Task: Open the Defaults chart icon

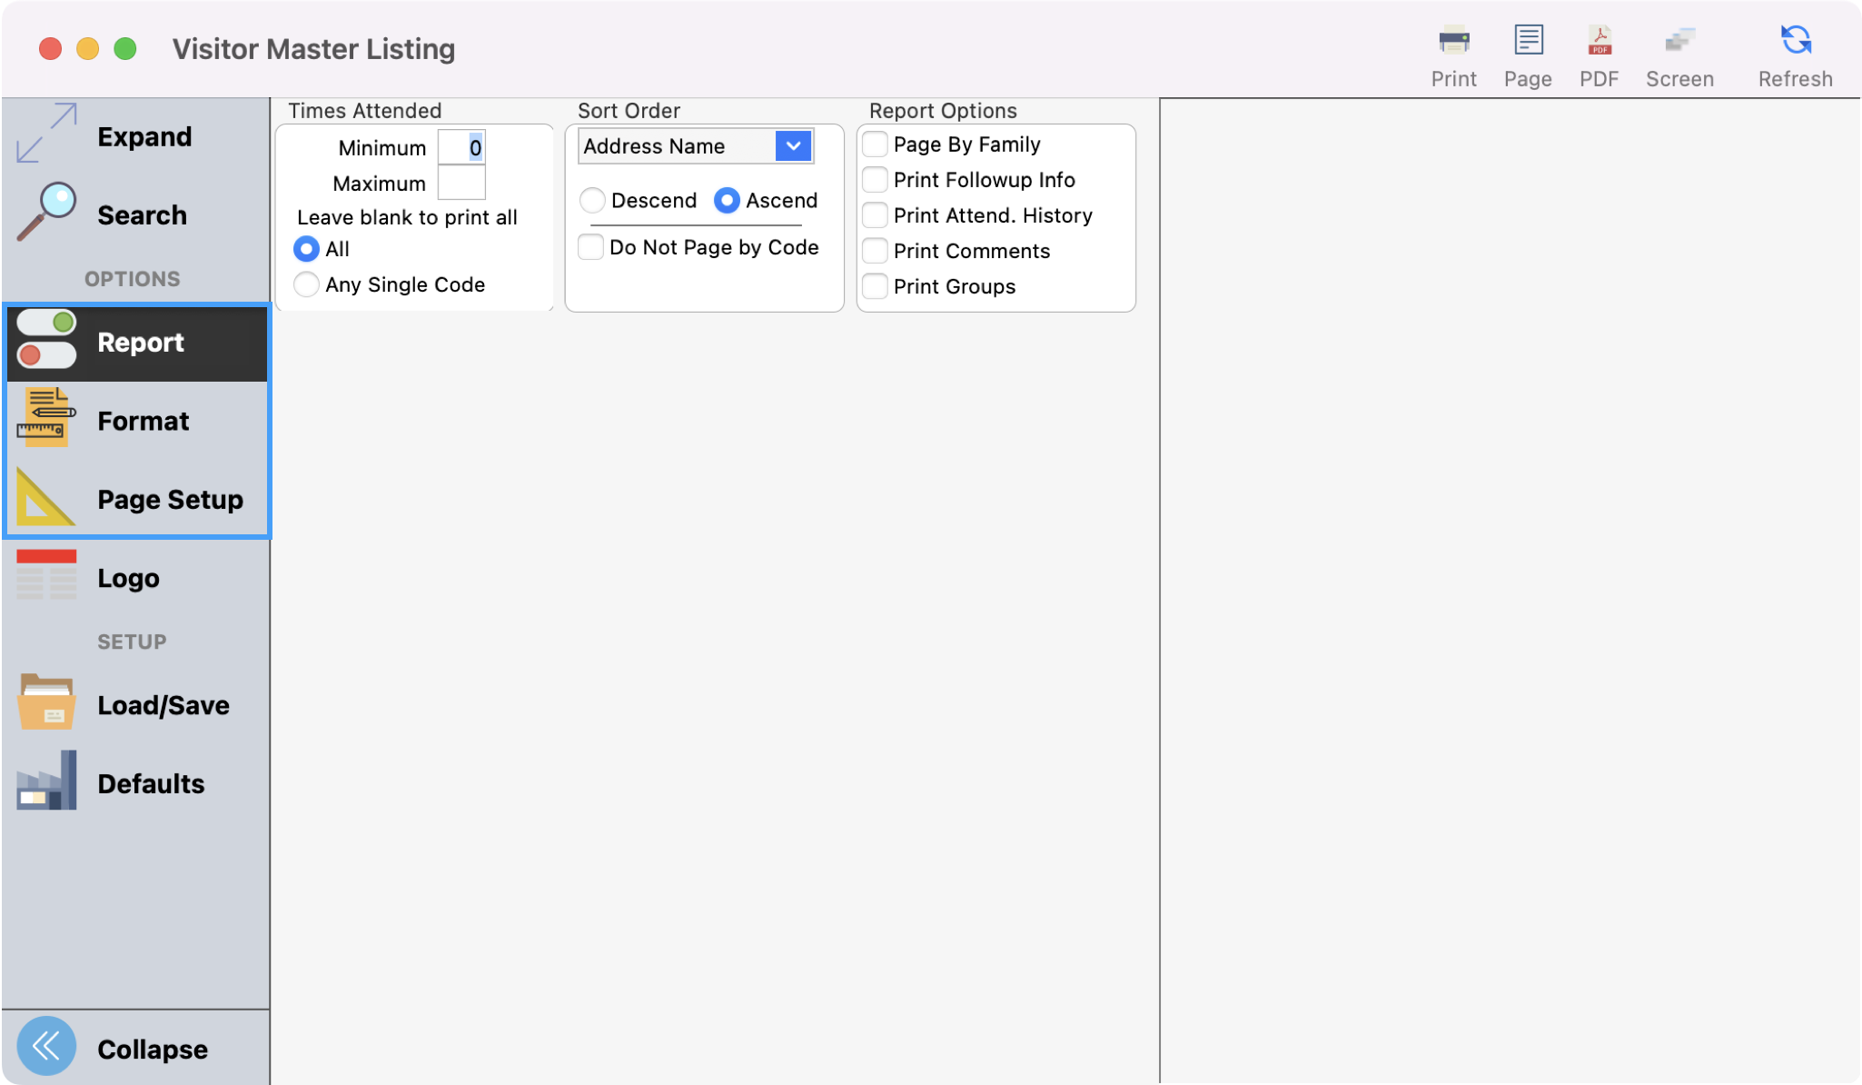Action: pos(46,781)
